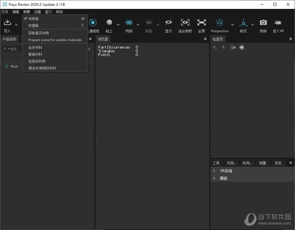Click the linked-circles icon in inspector
Image resolution: width=295 pixels, height=230 pixels.
click(x=233, y=48)
